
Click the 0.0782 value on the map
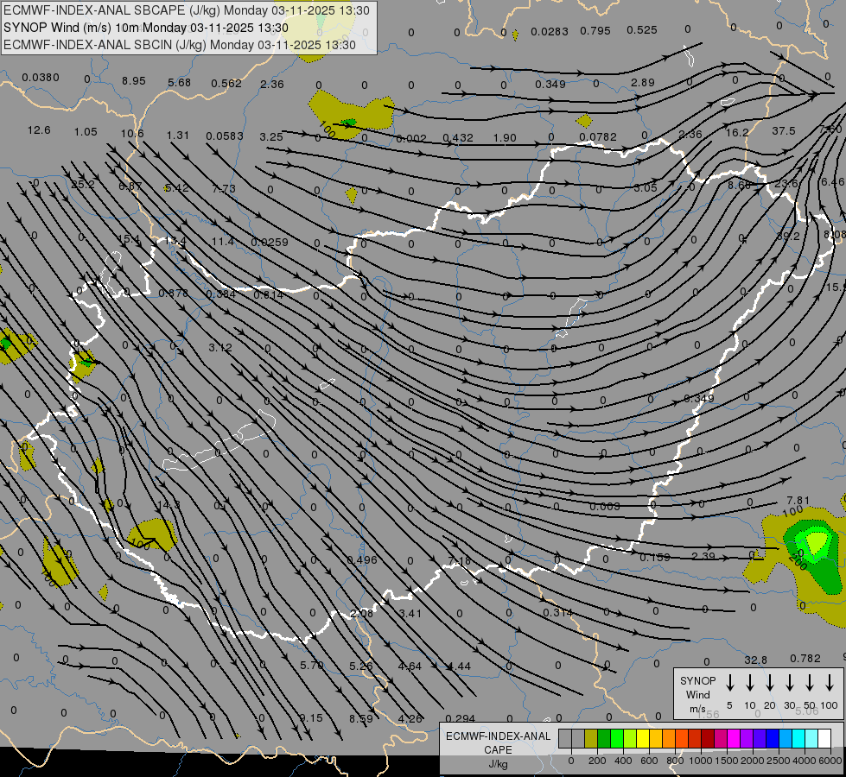pyautogui.click(x=597, y=137)
